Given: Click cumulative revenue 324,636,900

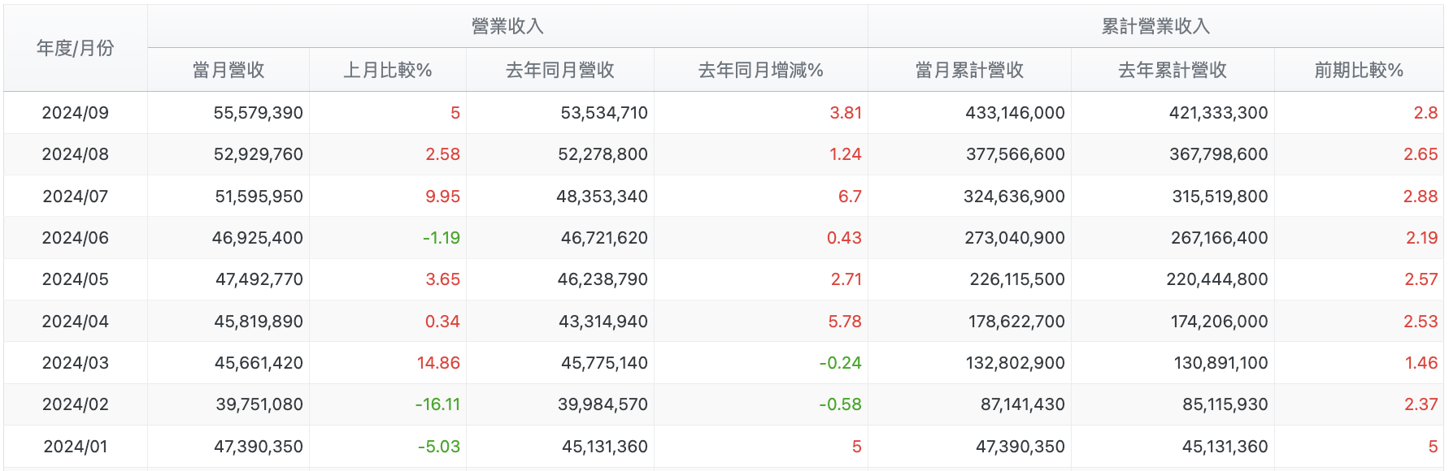Looking at the screenshot, I should (1014, 197).
